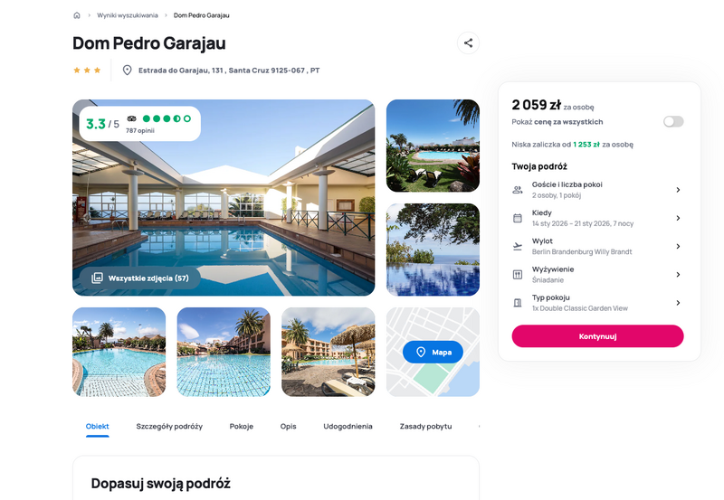Click the location pin icon by address
Image resolution: width=724 pixels, height=500 pixels.
(x=127, y=71)
